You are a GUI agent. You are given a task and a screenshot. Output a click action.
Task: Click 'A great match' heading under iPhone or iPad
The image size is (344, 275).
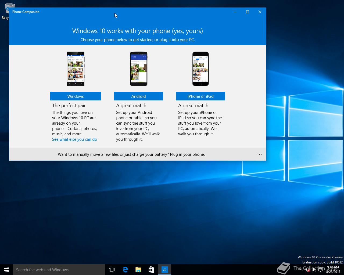click(x=193, y=106)
